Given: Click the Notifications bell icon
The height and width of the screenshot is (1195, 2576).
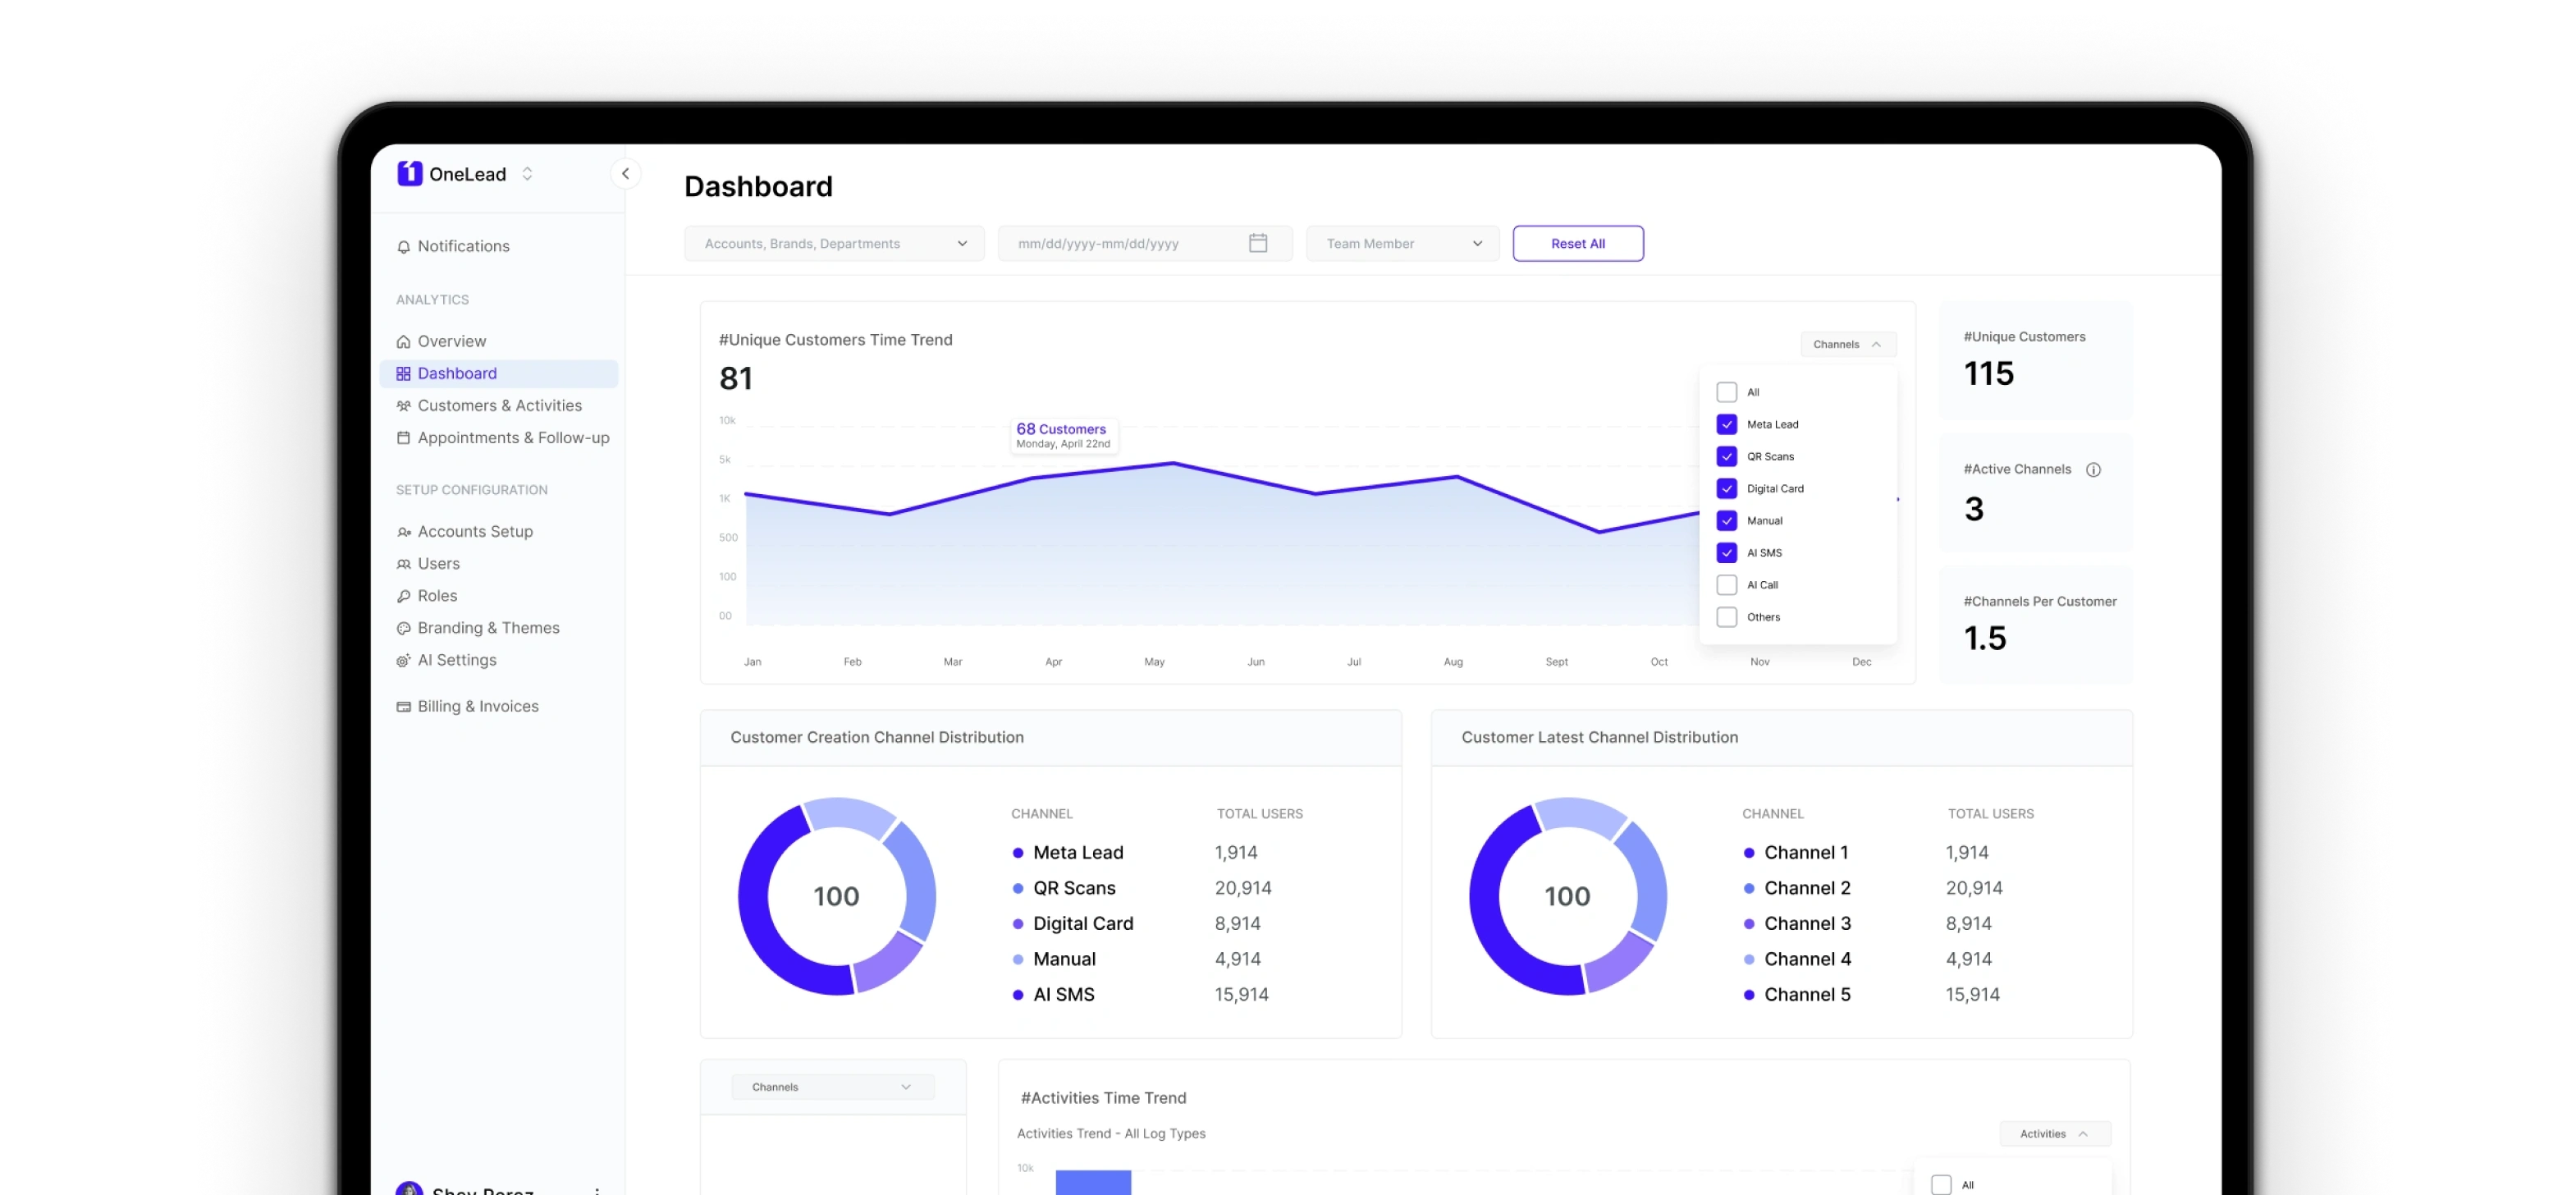Looking at the screenshot, I should 403,247.
